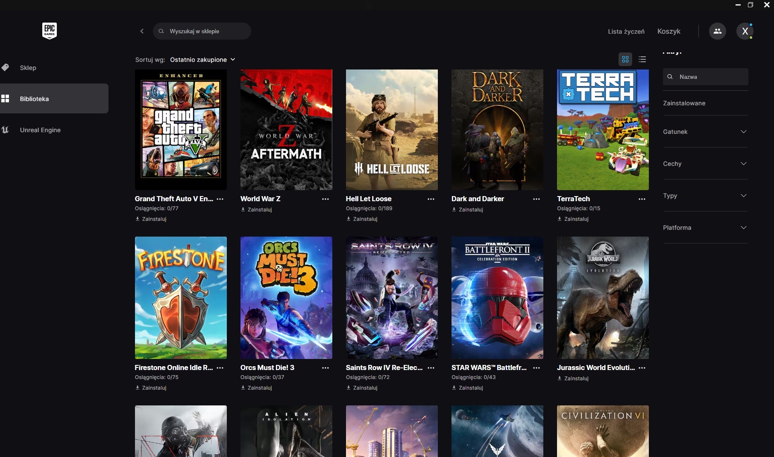
Task: Open Firestone cover art
Action: click(181, 298)
